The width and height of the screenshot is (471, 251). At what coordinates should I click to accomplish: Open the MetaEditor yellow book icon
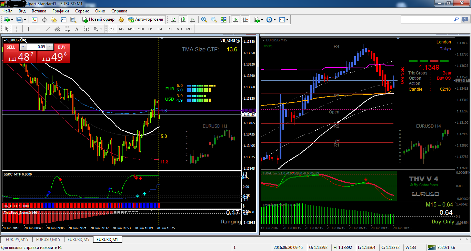tap(121, 20)
